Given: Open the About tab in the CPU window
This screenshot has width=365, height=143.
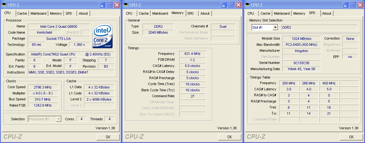Looking at the screenshot, I should pyautogui.click(x=83, y=13).
